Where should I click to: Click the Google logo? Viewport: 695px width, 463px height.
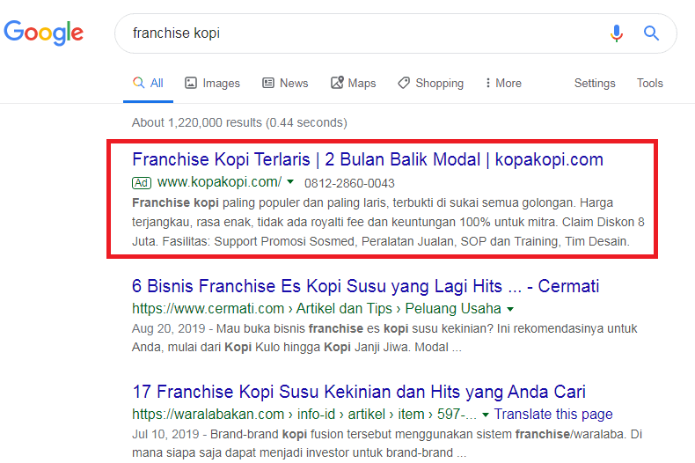[x=44, y=33]
